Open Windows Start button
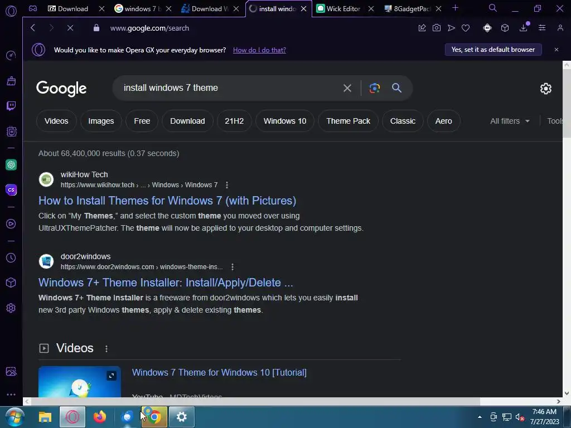The height and width of the screenshot is (428, 571). 14,417
